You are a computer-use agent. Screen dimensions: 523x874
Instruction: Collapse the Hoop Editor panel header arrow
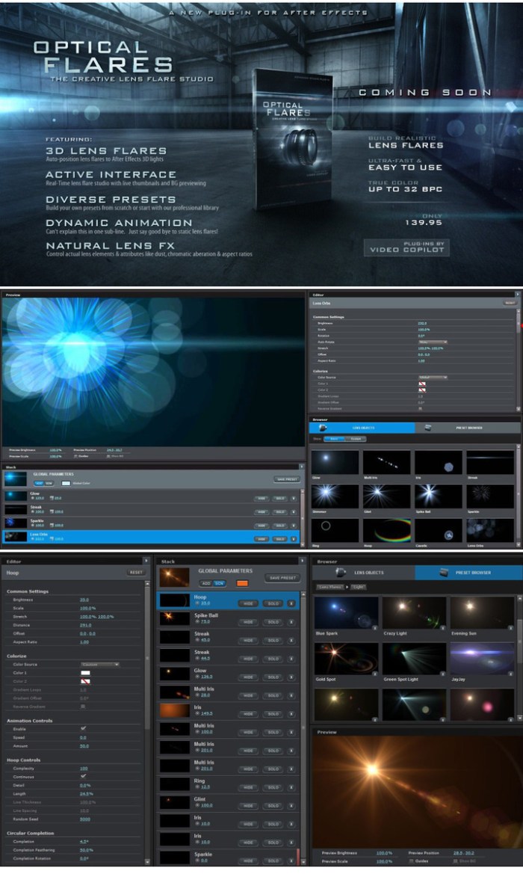click(146, 561)
